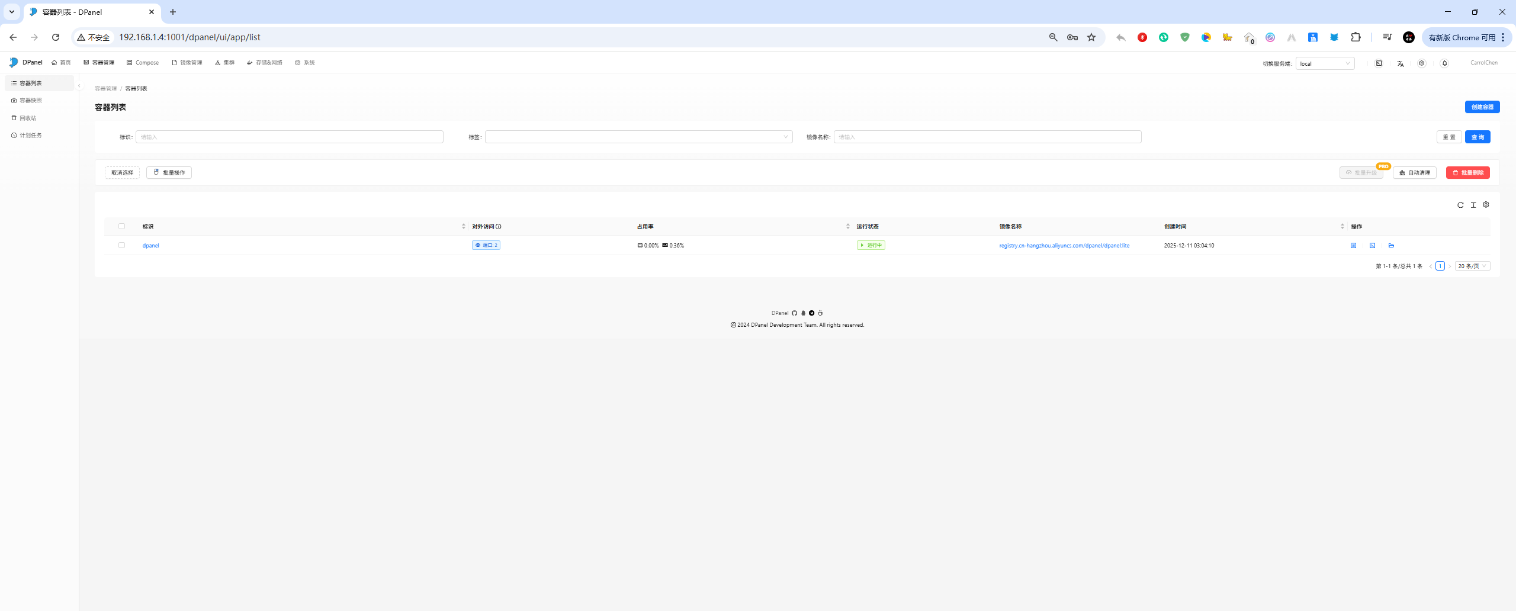Open the 切换服务端 local dropdown
This screenshot has height=611, width=1516.
tap(1325, 63)
